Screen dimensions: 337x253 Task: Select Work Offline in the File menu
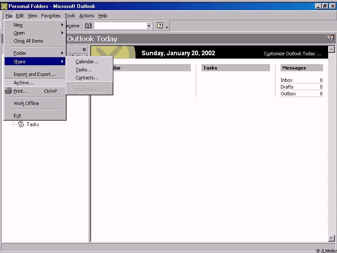35,103
